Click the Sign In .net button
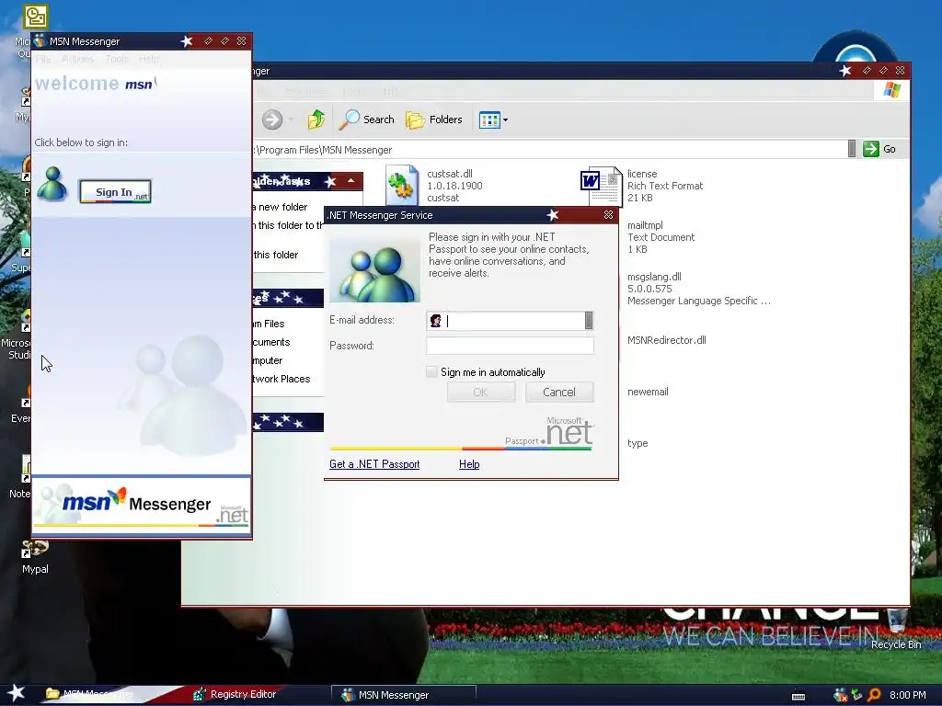Screen dimensions: 942x706 click(115, 191)
